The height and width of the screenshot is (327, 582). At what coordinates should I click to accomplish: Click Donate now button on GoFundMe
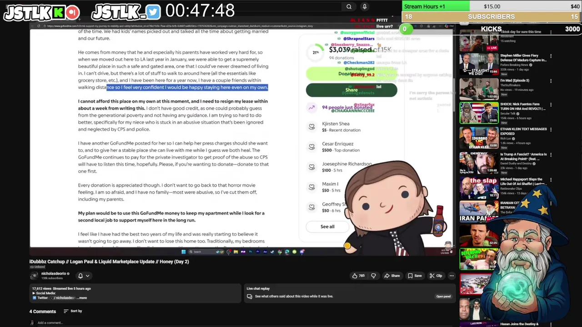click(x=351, y=74)
